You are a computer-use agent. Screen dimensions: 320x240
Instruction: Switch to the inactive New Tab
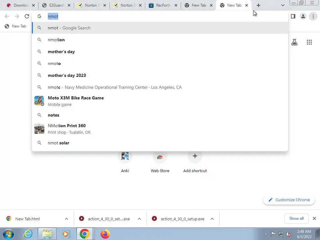tap(196, 6)
